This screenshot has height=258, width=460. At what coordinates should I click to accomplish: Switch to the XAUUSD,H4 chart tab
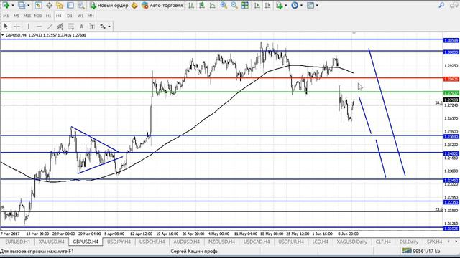(51, 242)
